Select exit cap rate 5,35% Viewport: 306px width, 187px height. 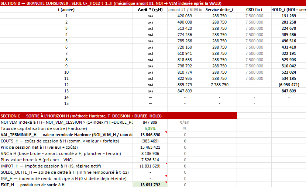150,128
